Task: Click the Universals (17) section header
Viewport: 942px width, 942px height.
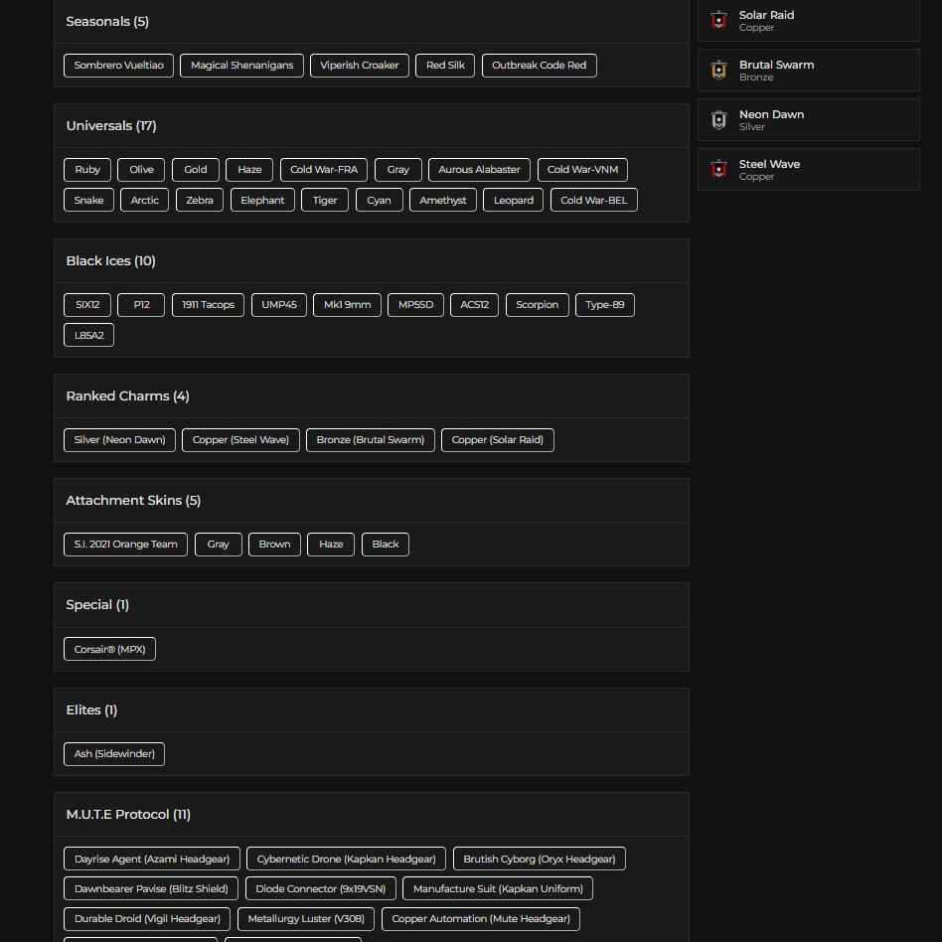Action: 110,126
